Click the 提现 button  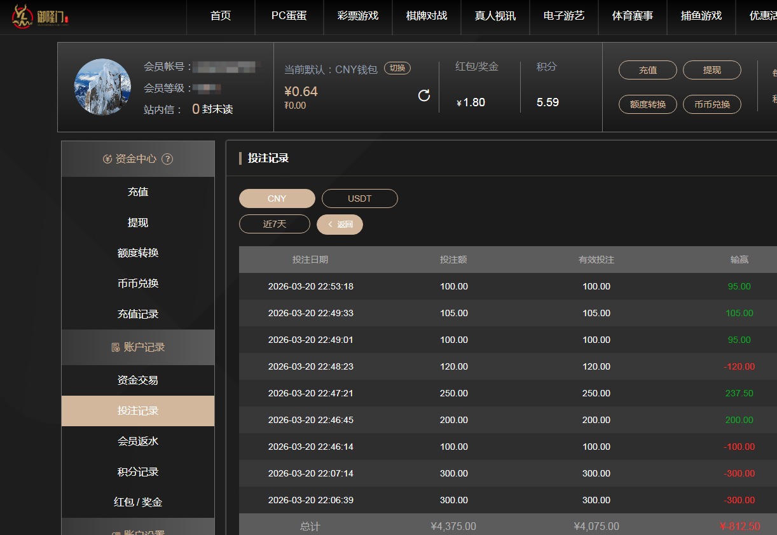712,71
